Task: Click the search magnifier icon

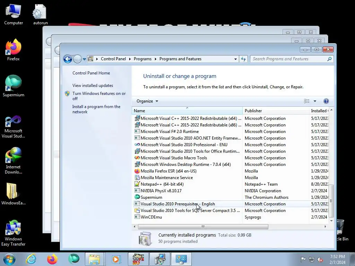Action: pos(329,59)
